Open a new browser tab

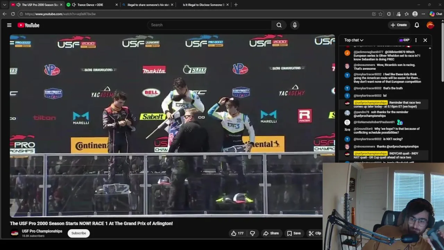tap(236, 5)
